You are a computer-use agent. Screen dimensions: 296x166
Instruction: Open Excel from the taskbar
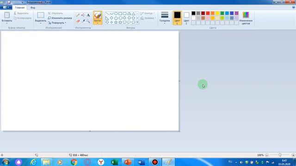(x=114, y=162)
